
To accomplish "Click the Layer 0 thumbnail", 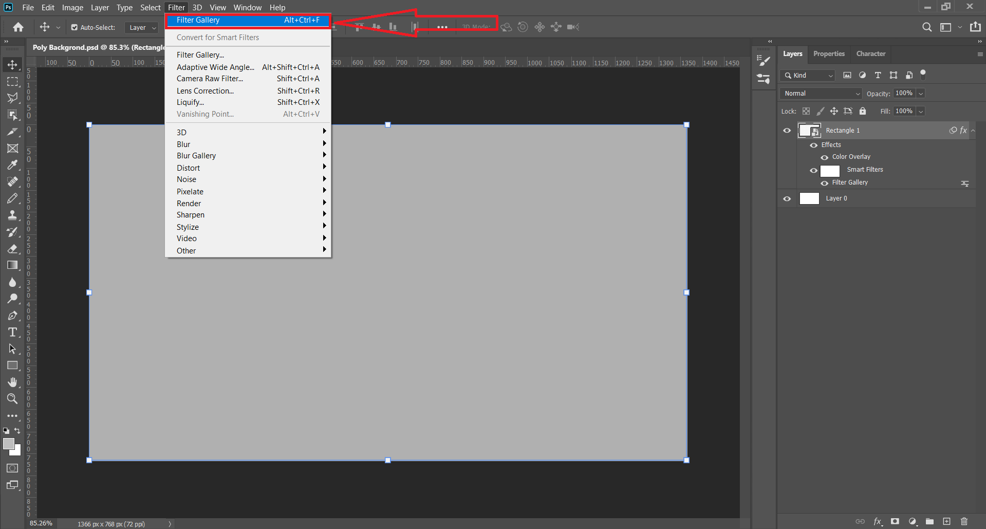I will coord(809,198).
